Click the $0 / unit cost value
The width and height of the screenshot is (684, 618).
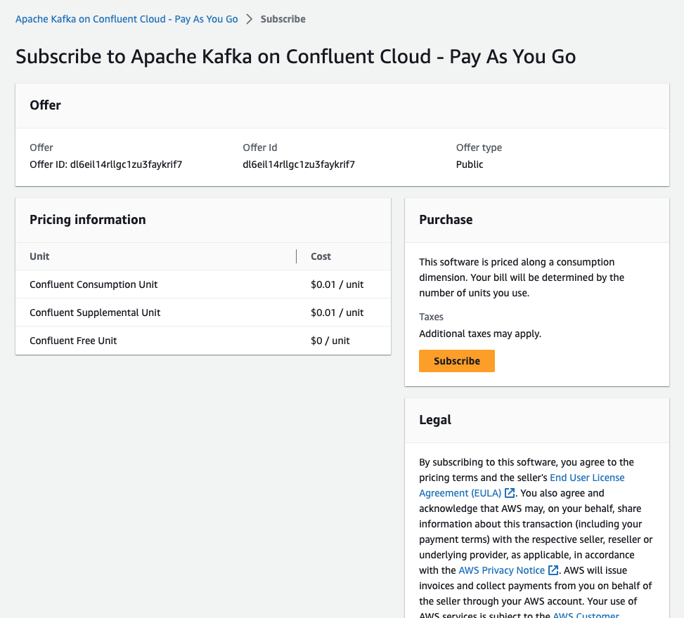(330, 341)
